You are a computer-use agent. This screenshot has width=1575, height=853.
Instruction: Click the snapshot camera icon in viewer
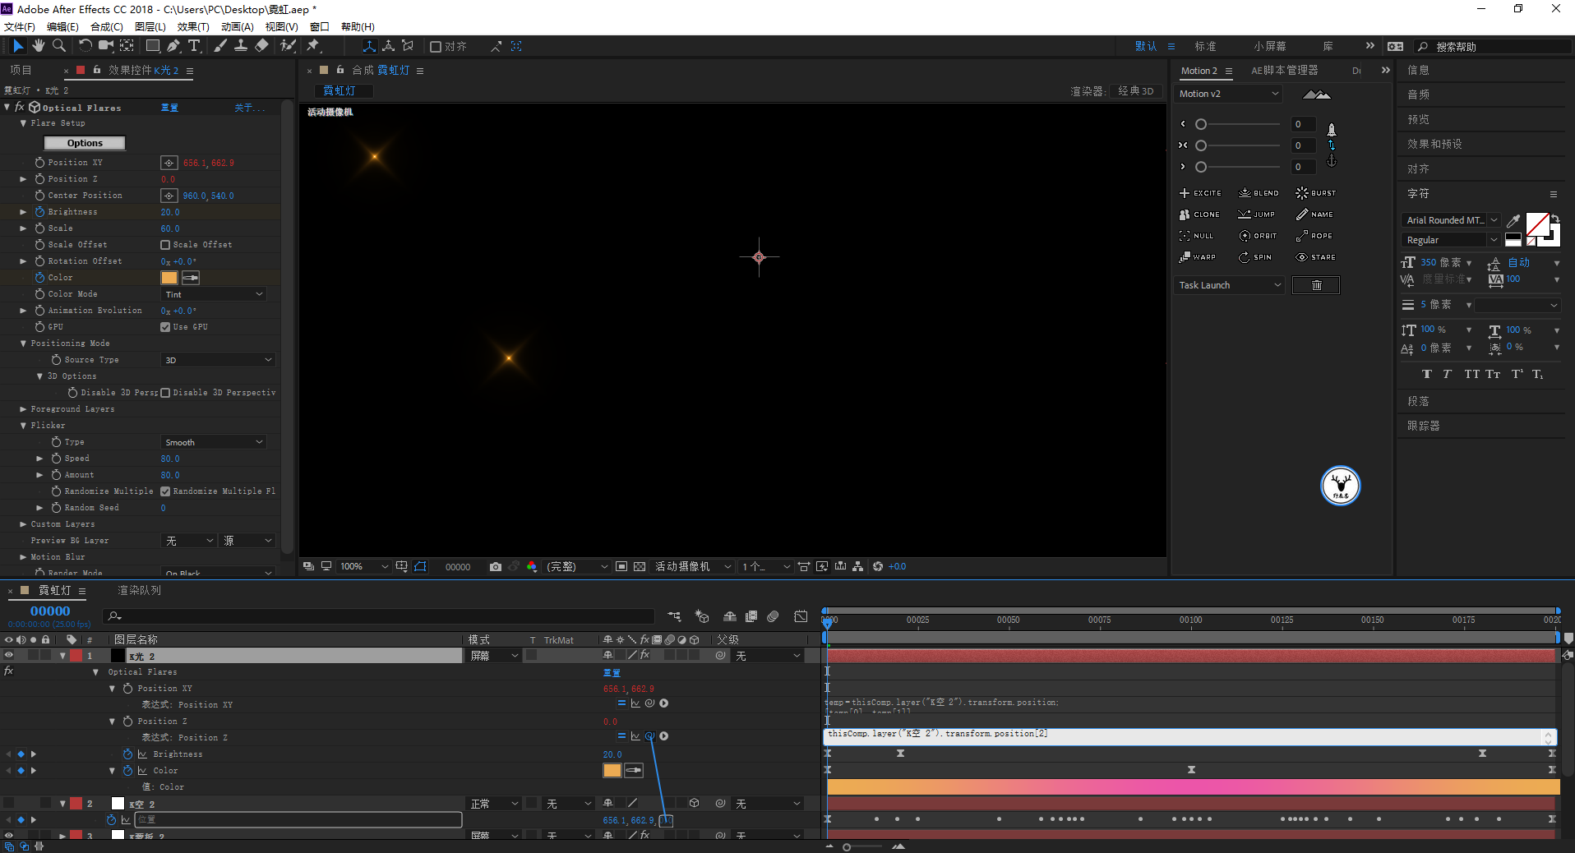496,566
